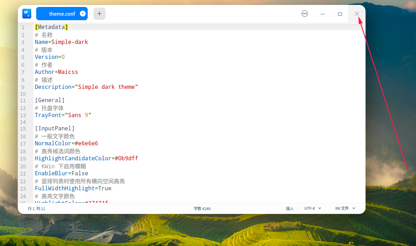Click on the Name=Simple-dark line
This screenshot has height=246, width=416.
[61, 42]
